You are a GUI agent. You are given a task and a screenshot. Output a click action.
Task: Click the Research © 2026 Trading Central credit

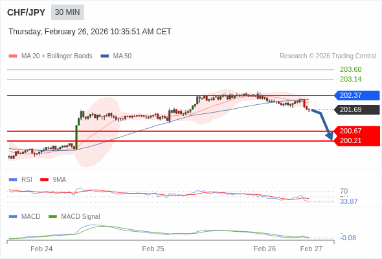tap(328, 56)
